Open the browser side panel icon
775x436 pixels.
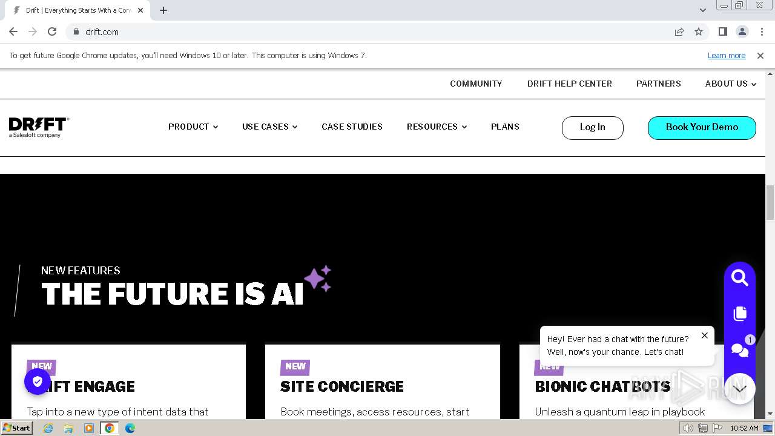click(722, 31)
